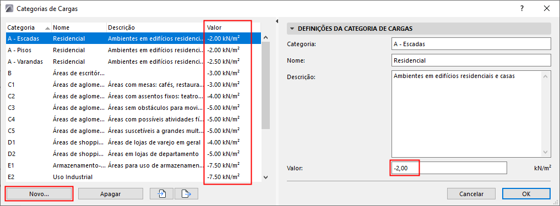Screen dimensions: 560x206
Task: Select category B row
Action: (x=134, y=73)
